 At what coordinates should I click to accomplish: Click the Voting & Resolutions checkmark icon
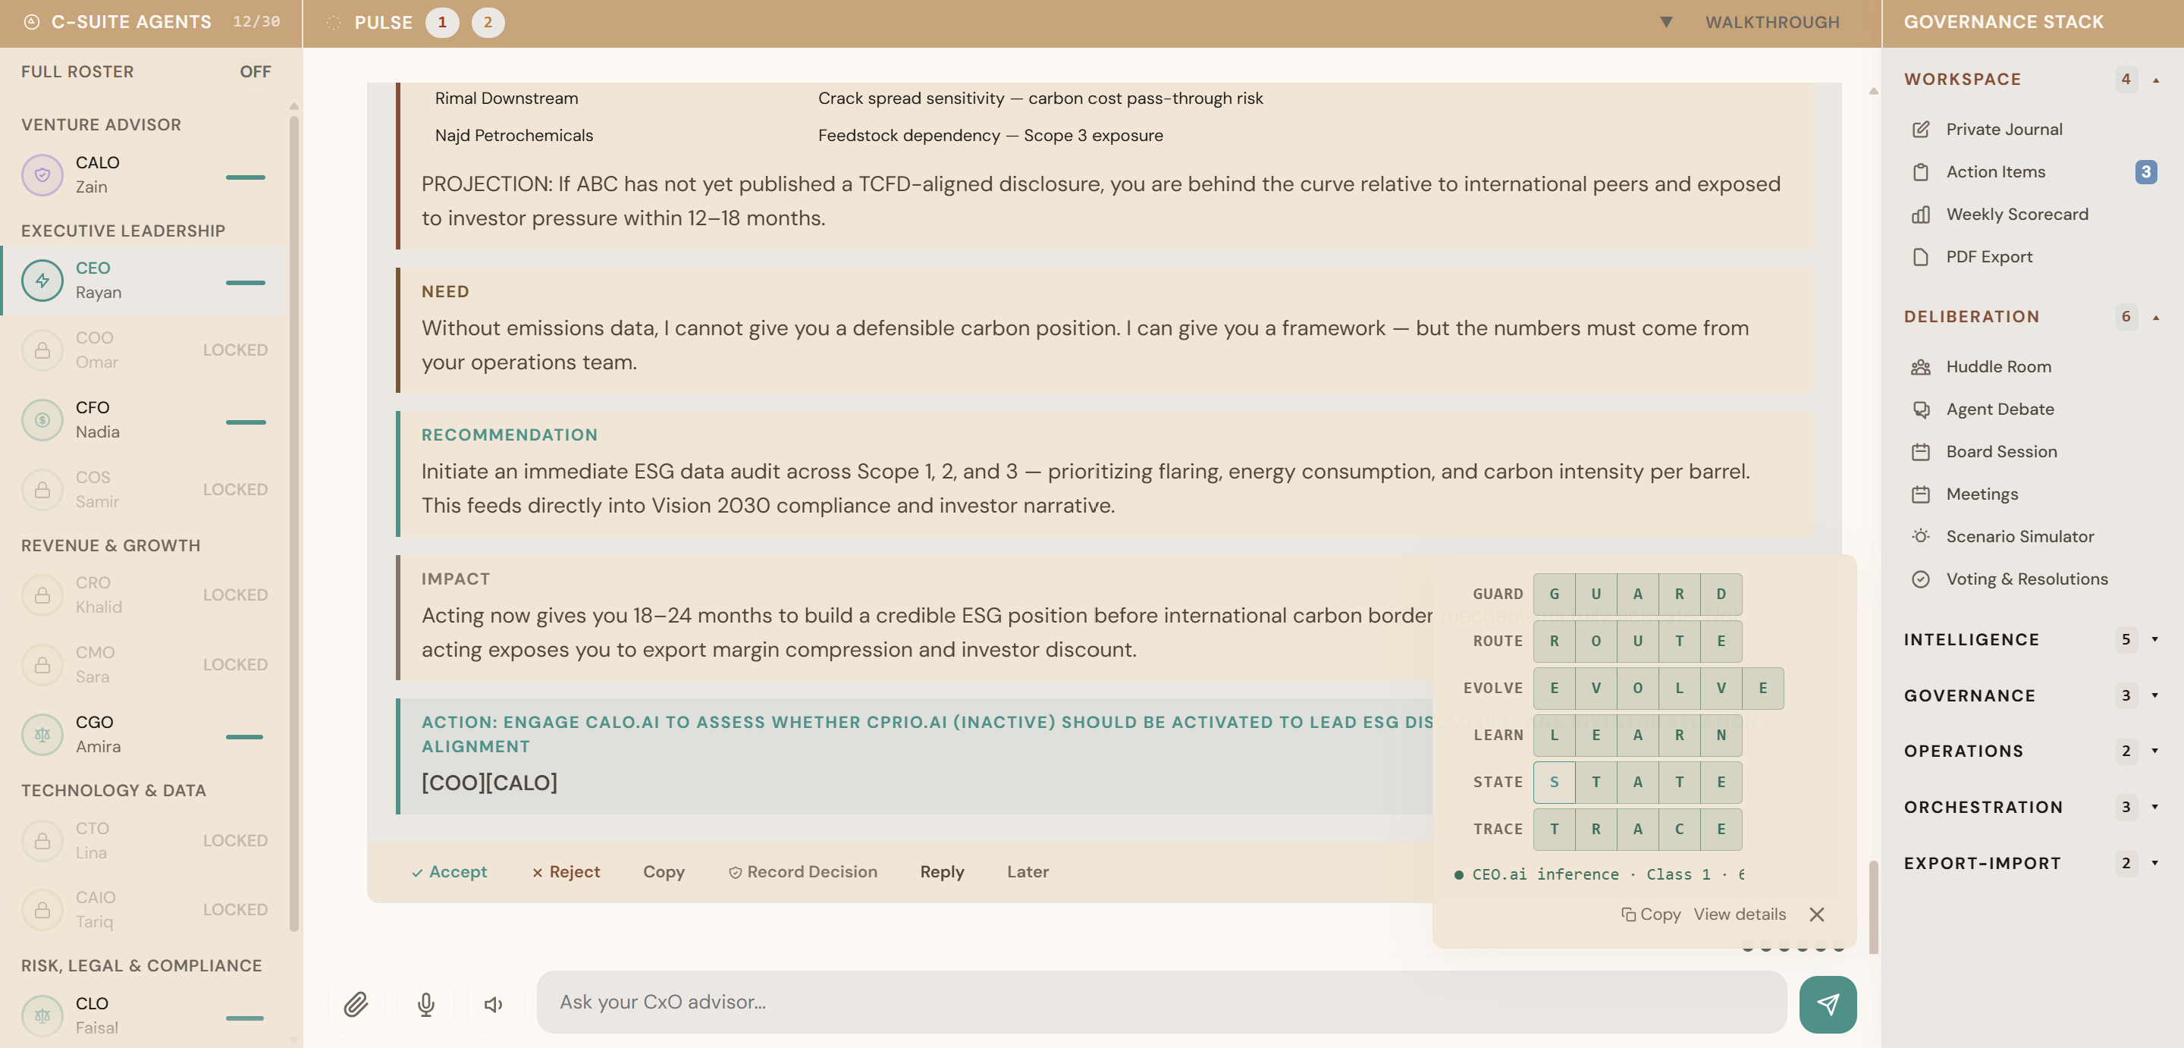tap(1920, 579)
